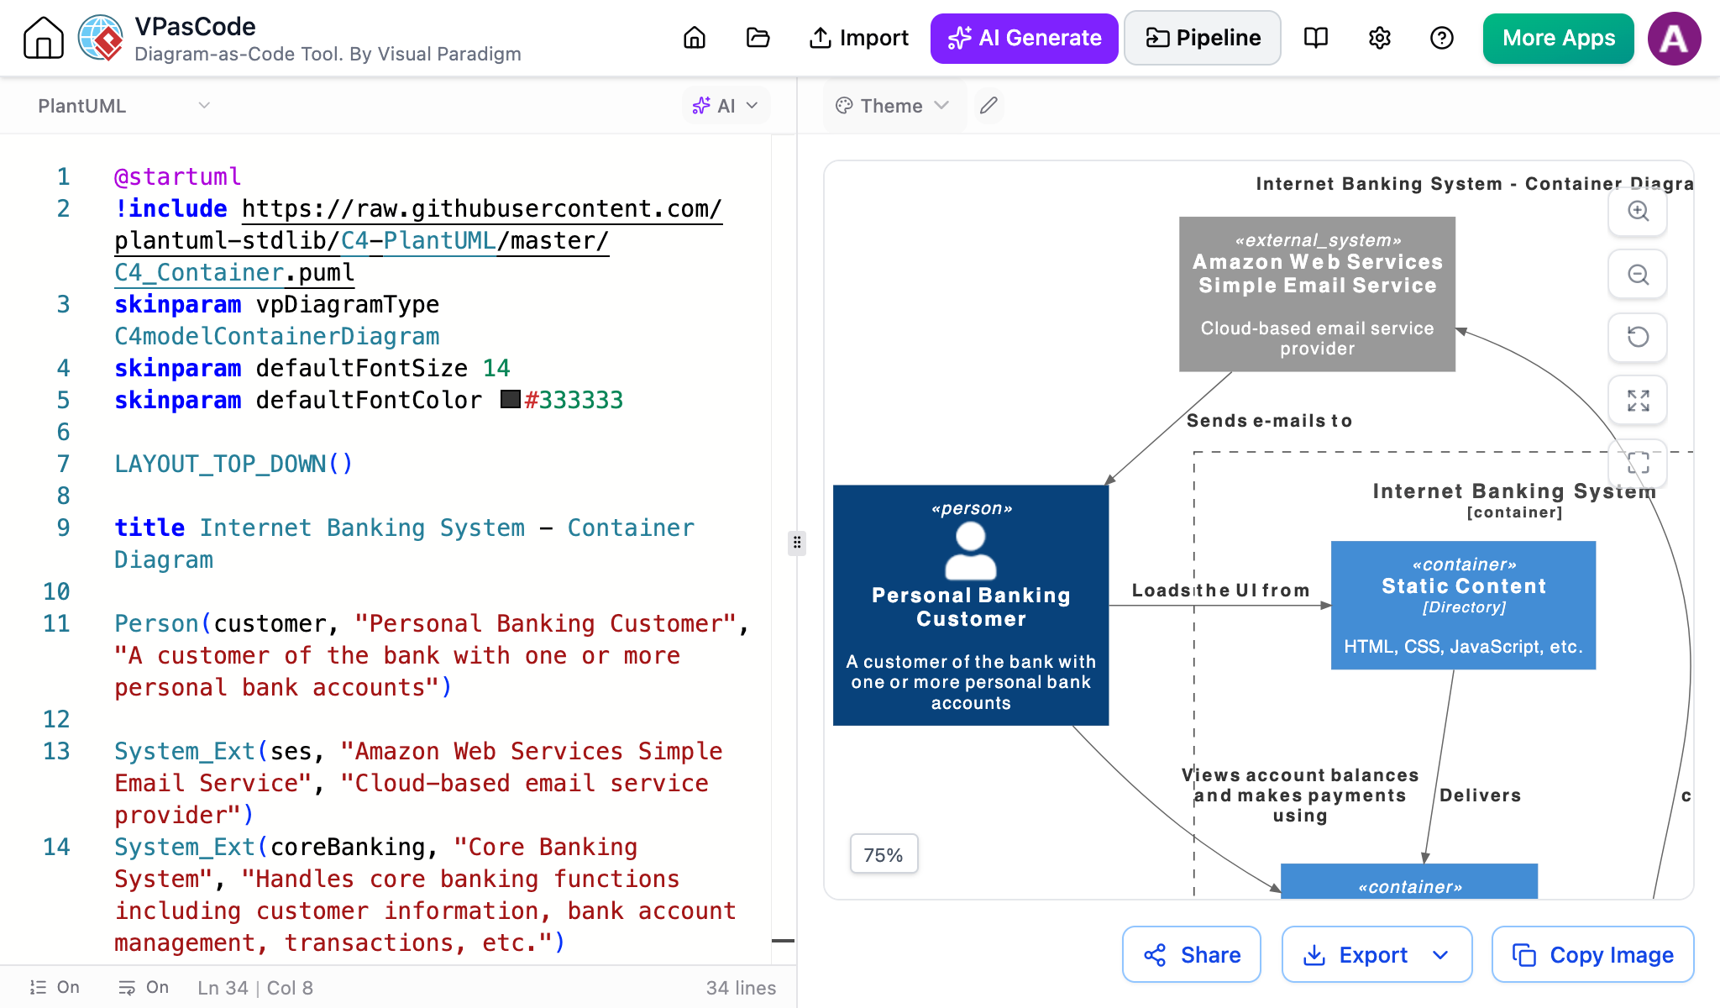This screenshot has height=1008, width=1720.
Task: Click the #333333 color value text
Action: [574, 400]
